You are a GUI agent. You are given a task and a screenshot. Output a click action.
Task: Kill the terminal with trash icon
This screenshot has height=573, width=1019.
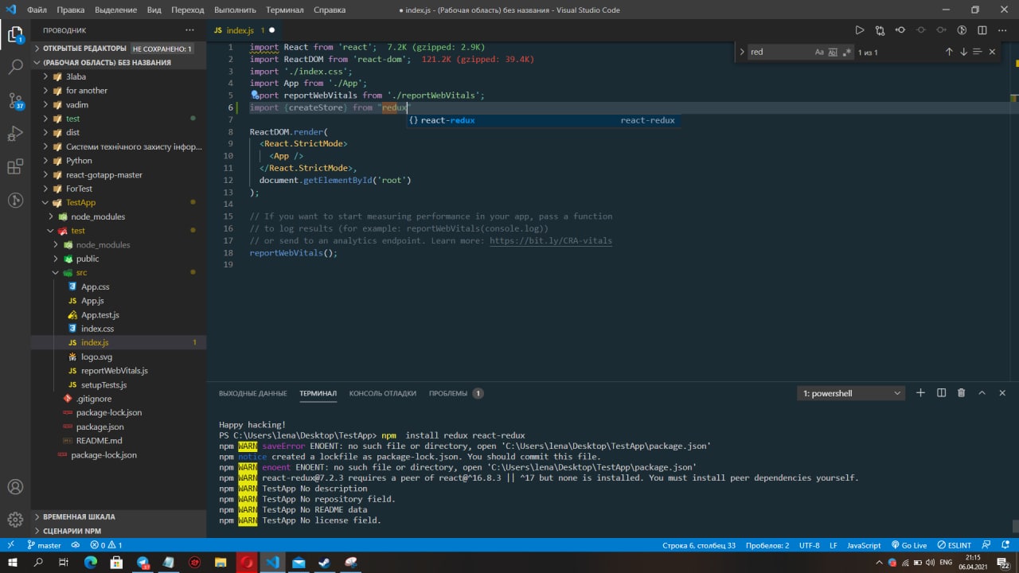(x=961, y=393)
